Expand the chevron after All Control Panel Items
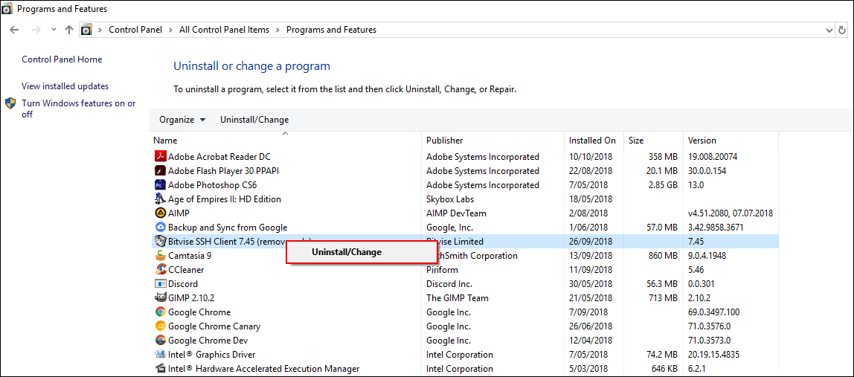This screenshot has width=854, height=377. (277, 30)
